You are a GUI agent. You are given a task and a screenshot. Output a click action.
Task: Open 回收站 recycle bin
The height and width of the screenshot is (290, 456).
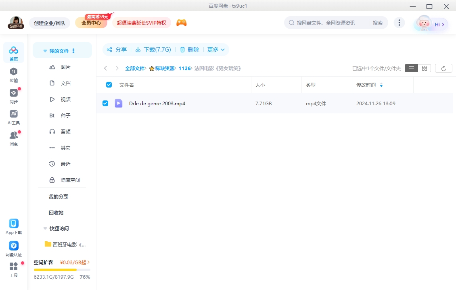pos(56,213)
